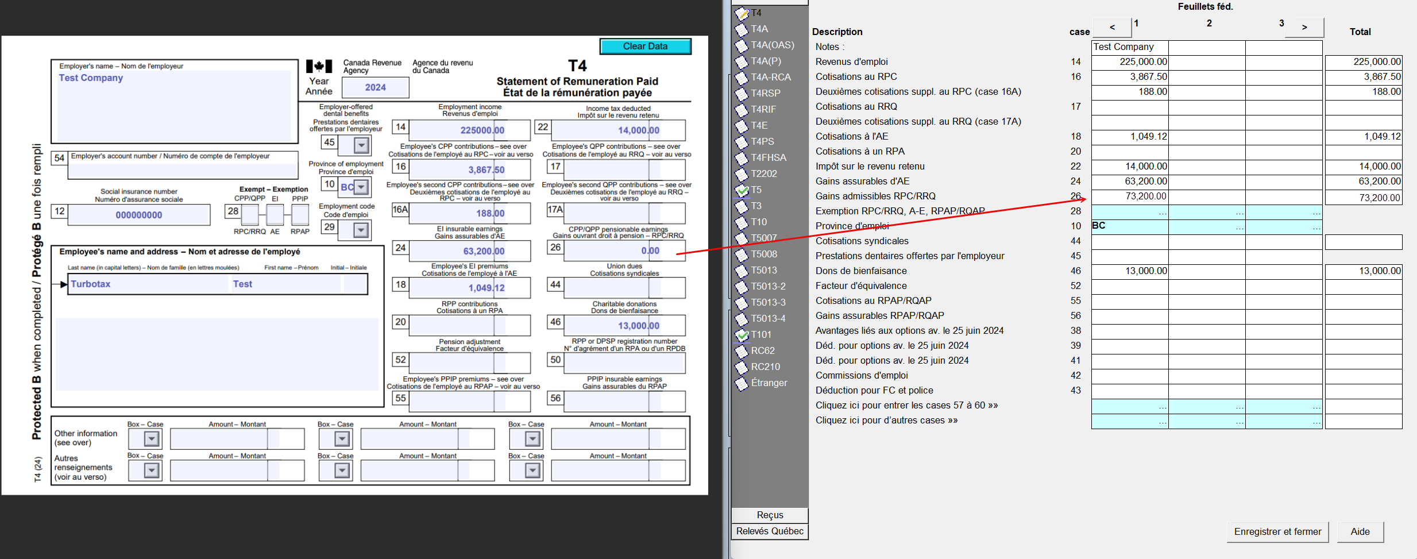
Task: Click Gains admissibles RPC/RRQ cell 73,200.00
Action: [x=1130, y=196]
